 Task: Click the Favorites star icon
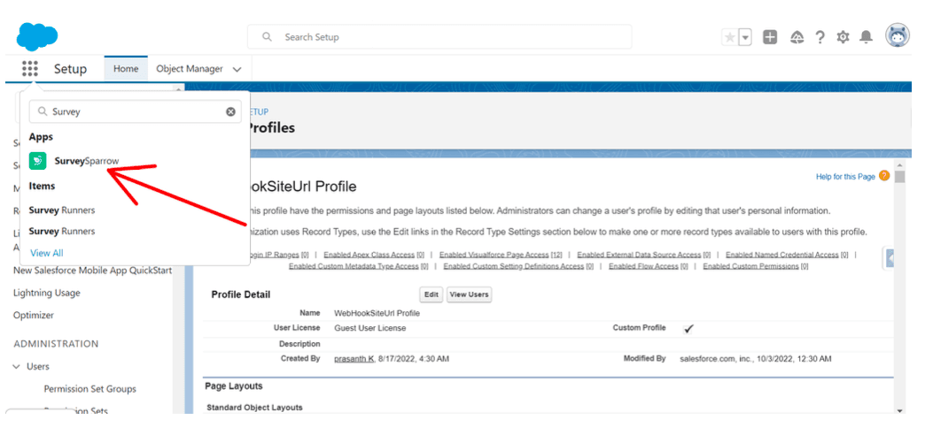[730, 37]
